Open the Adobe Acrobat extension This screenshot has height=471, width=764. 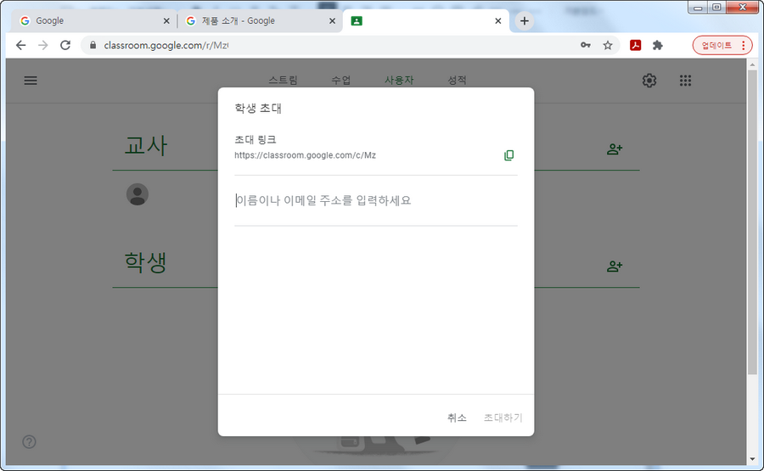(x=635, y=45)
